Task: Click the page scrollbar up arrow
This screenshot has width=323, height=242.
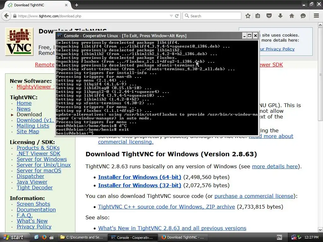Action: 320,25
